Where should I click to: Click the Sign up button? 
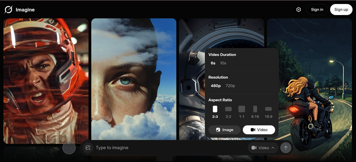point(341,9)
